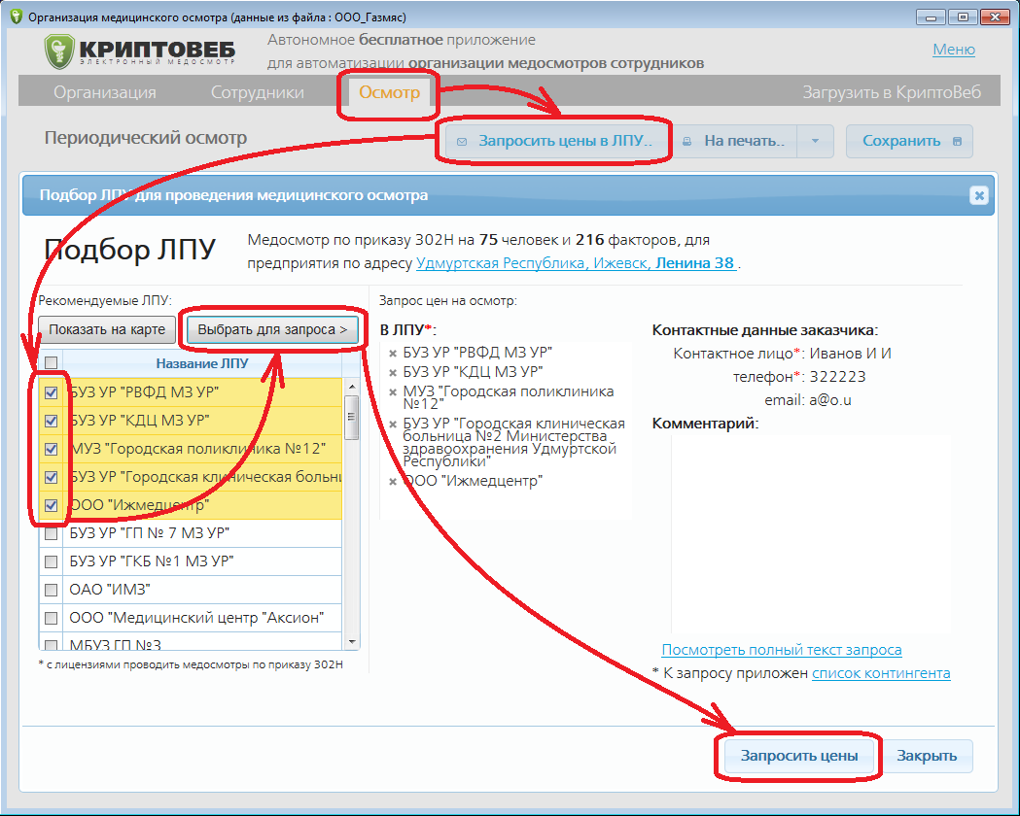Switch to the Сотрудники tab
This screenshot has height=816, width=1020.
[258, 92]
